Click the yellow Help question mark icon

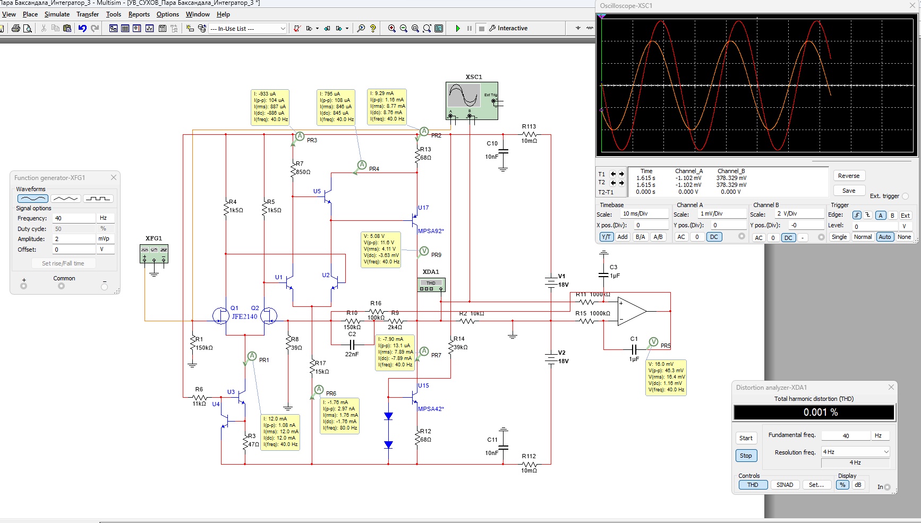coord(373,29)
